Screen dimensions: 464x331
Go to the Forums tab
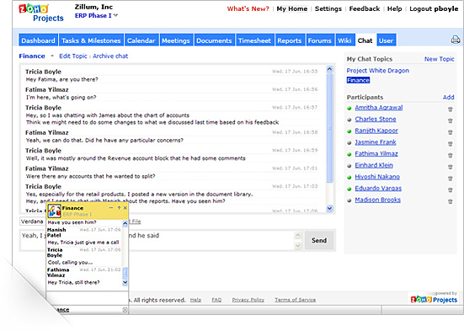coord(320,40)
